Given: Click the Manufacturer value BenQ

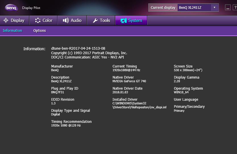Looking at the screenshot, I should (55, 70).
